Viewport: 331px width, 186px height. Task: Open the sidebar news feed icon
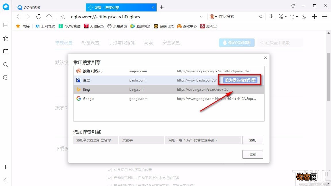(x=6, y=25)
